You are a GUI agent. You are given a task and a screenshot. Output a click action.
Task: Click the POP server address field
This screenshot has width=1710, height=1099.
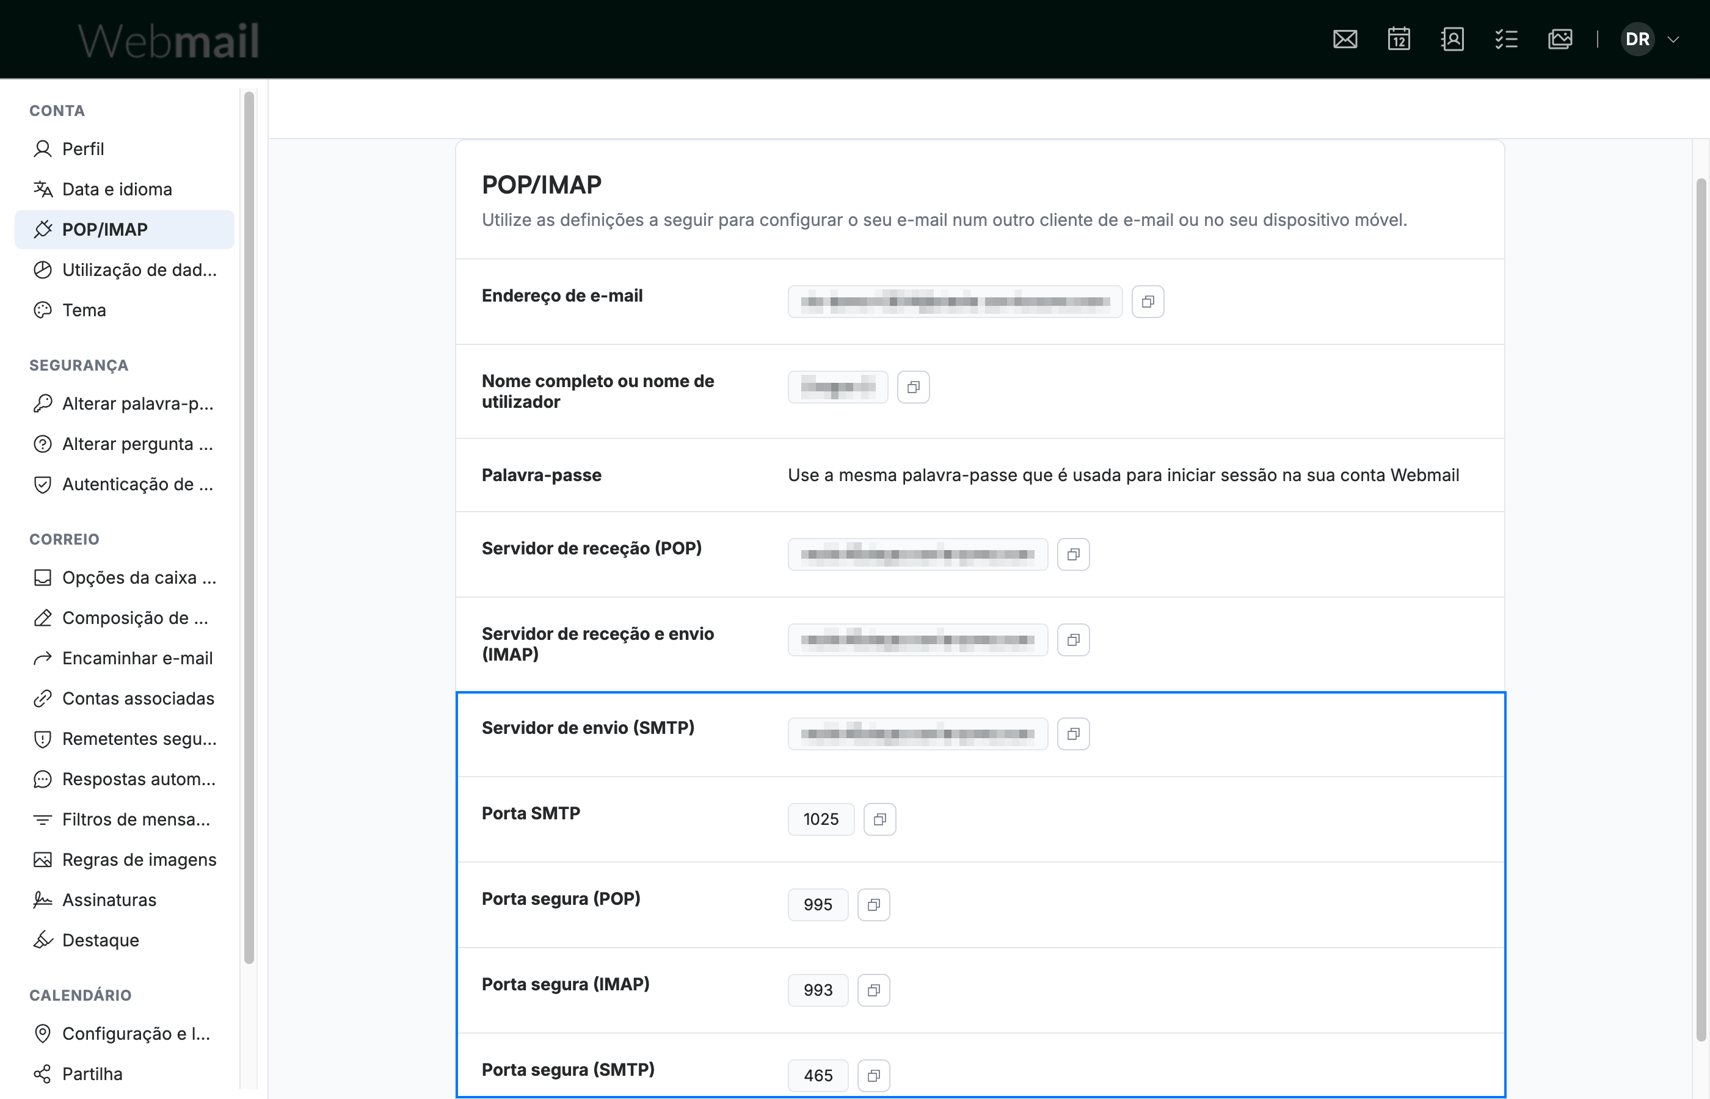(918, 554)
